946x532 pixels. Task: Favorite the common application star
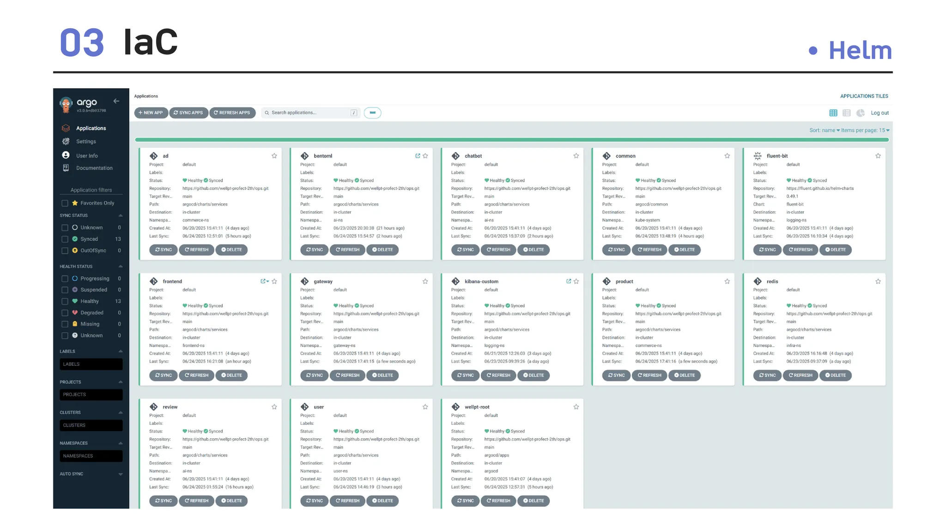pos(727,156)
